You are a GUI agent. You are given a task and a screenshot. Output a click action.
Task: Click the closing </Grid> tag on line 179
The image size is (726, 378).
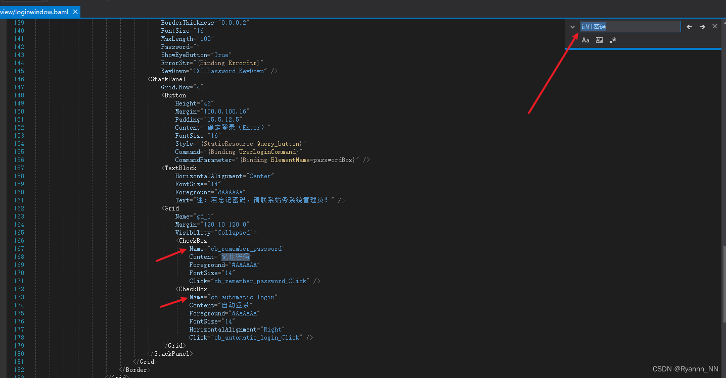(173, 346)
